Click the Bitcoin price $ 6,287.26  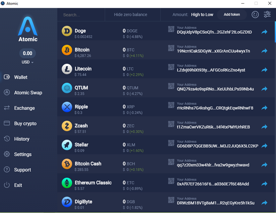coord(83,56)
